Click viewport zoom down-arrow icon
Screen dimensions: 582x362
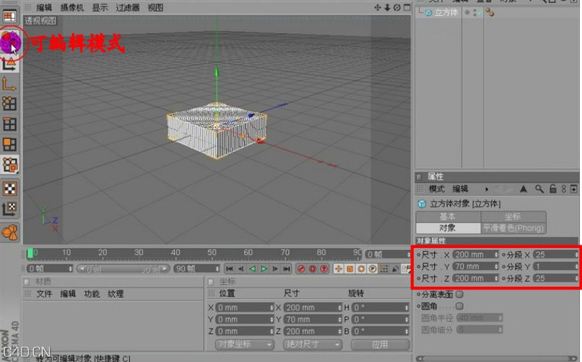387,8
